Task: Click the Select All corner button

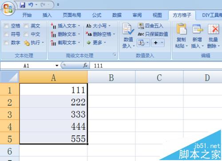Action: click(10, 77)
